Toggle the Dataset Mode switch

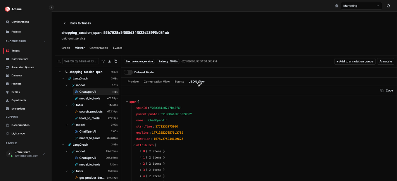point(128,72)
